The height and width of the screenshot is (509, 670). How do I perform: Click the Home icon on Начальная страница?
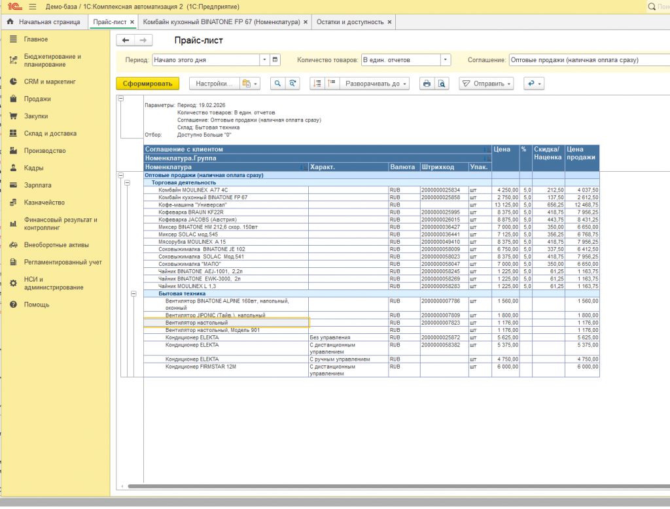point(10,22)
